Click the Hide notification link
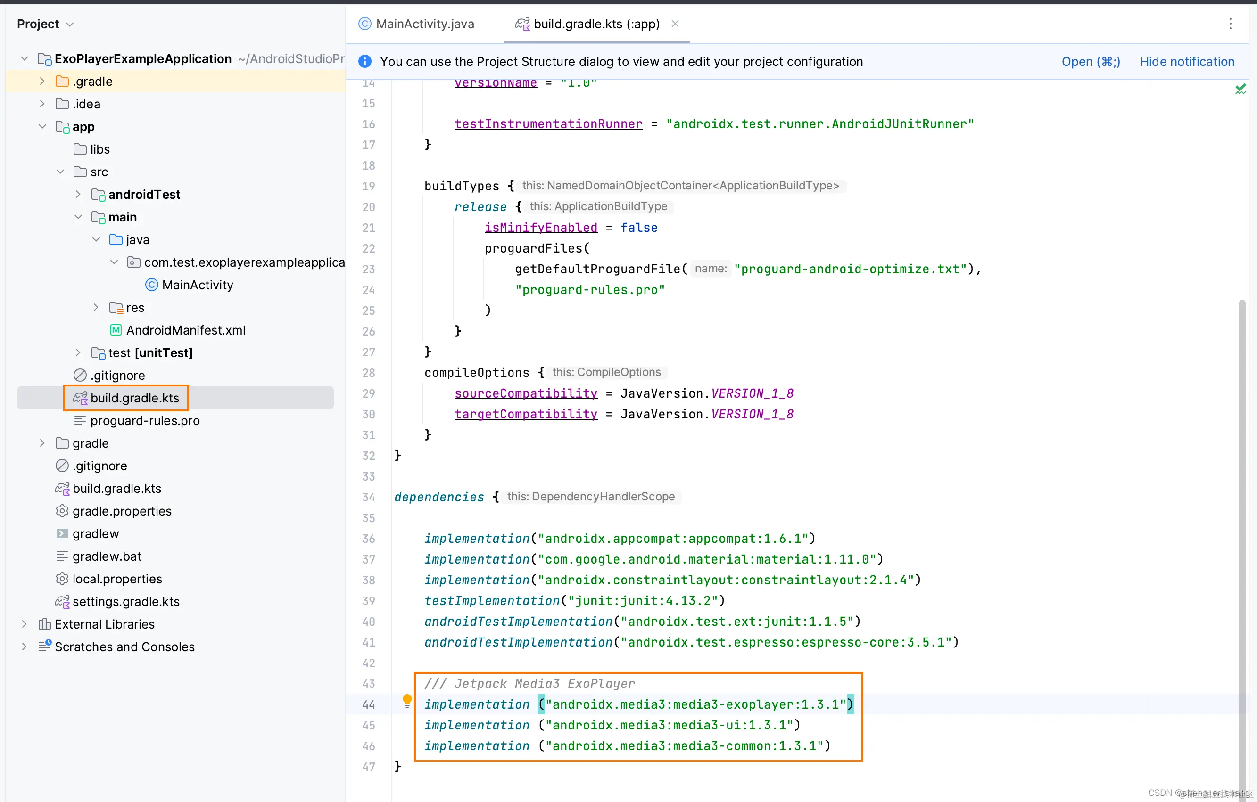 pos(1187,62)
